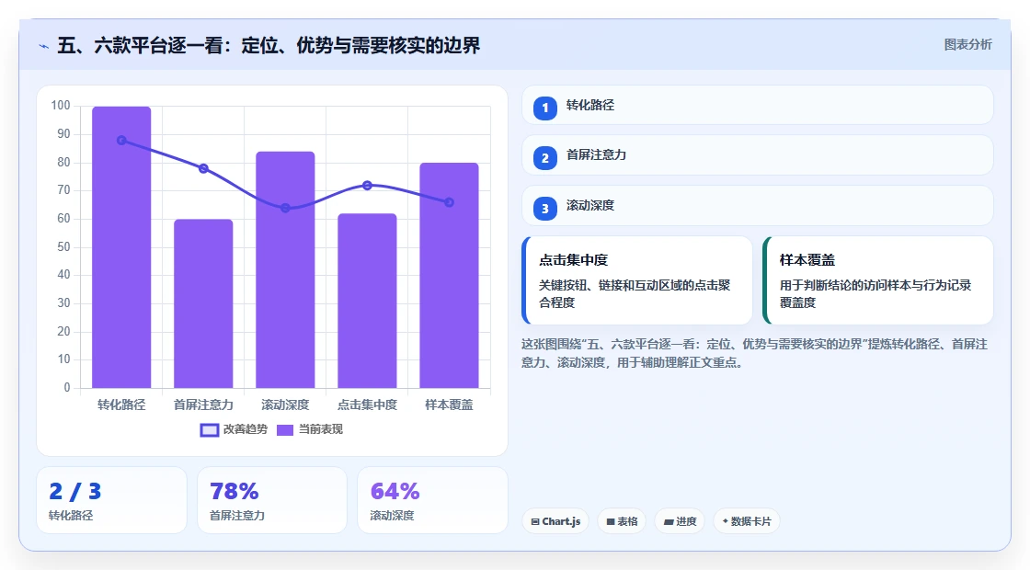
Task: Click the lightning icon beside the section title
Action: (x=44, y=46)
